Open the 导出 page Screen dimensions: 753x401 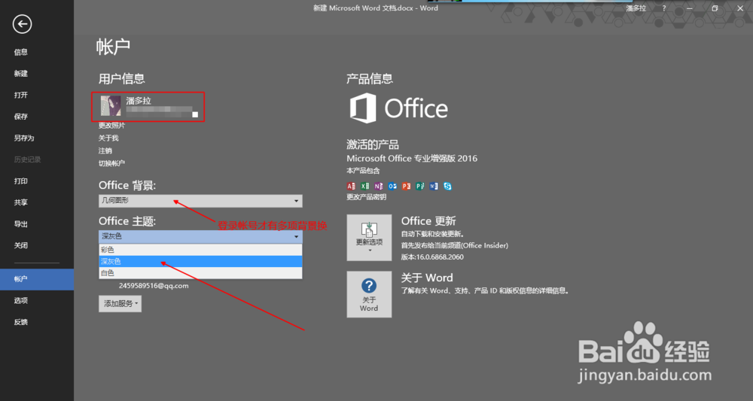(20, 224)
